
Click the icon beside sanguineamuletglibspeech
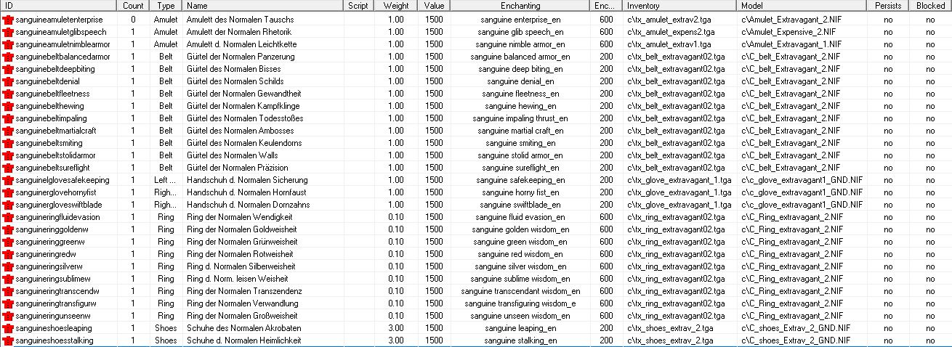pos(8,32)
